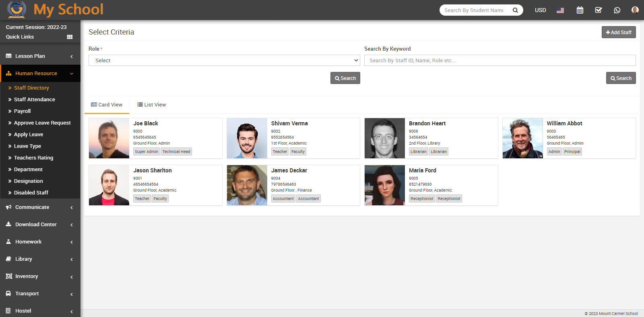Viewport: 644px width, 317px height.
Task: Collapse the Human Resource menu
Action: [40, 74]
